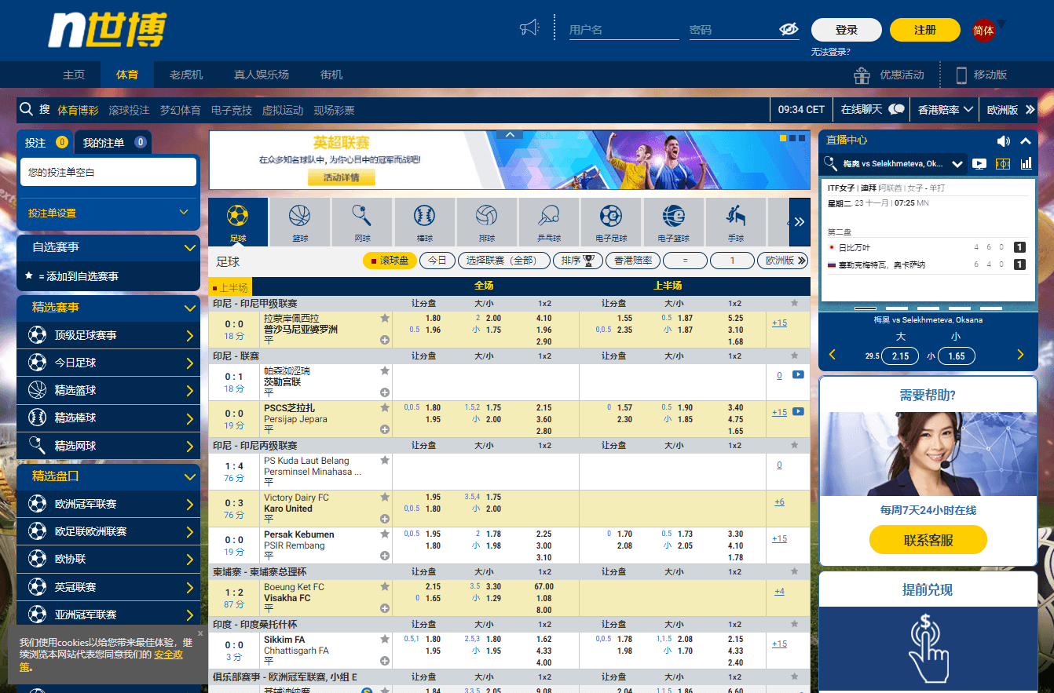Switch to the 我的注单 tab
The width and height of the screenshot is (1054, 693).
click(x=113, y=143)
